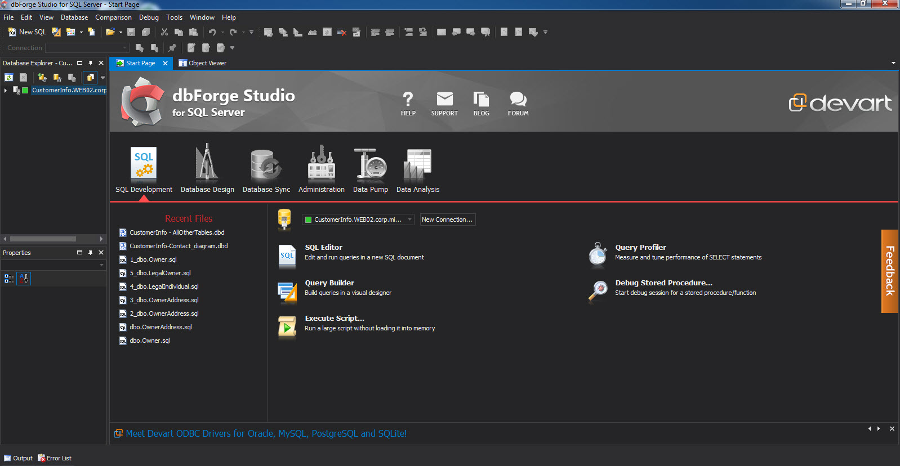Screen dimensions: 900x466
Task: Click the Execute Script scroll icon
Action: (x=287, y=327)
